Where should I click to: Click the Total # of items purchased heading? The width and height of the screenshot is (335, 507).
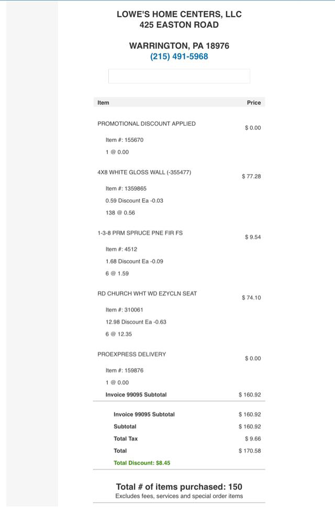(x=179, y=487)
